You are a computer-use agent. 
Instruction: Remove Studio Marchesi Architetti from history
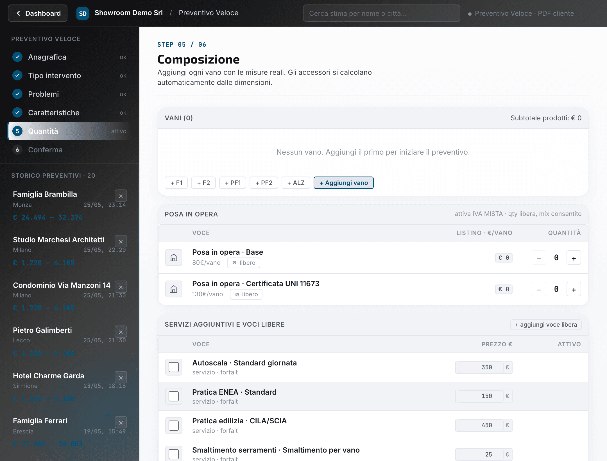coord(121,241)
